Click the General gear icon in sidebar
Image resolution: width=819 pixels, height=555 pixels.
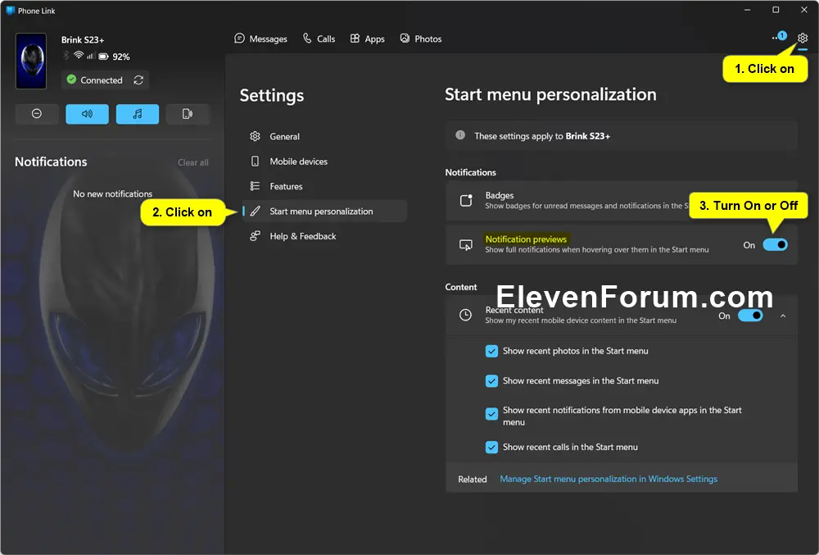click(255, 136)
